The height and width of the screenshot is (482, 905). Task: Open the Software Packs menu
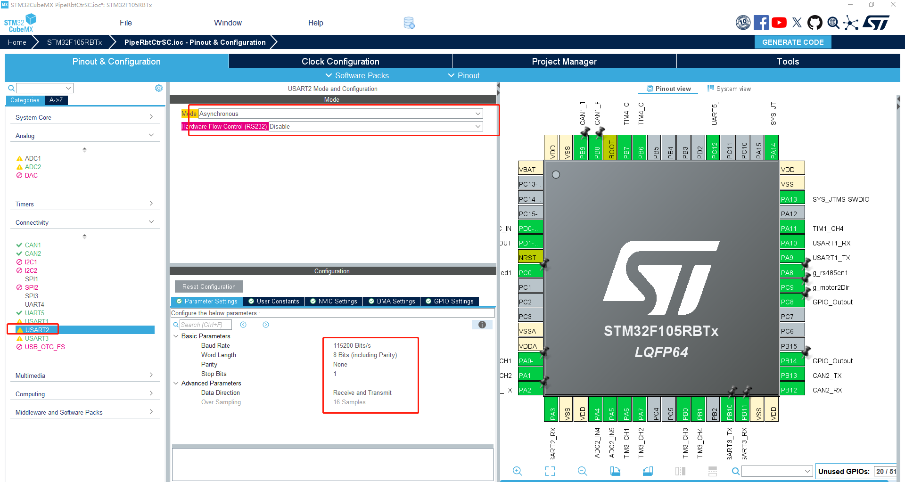pos(357,75)
